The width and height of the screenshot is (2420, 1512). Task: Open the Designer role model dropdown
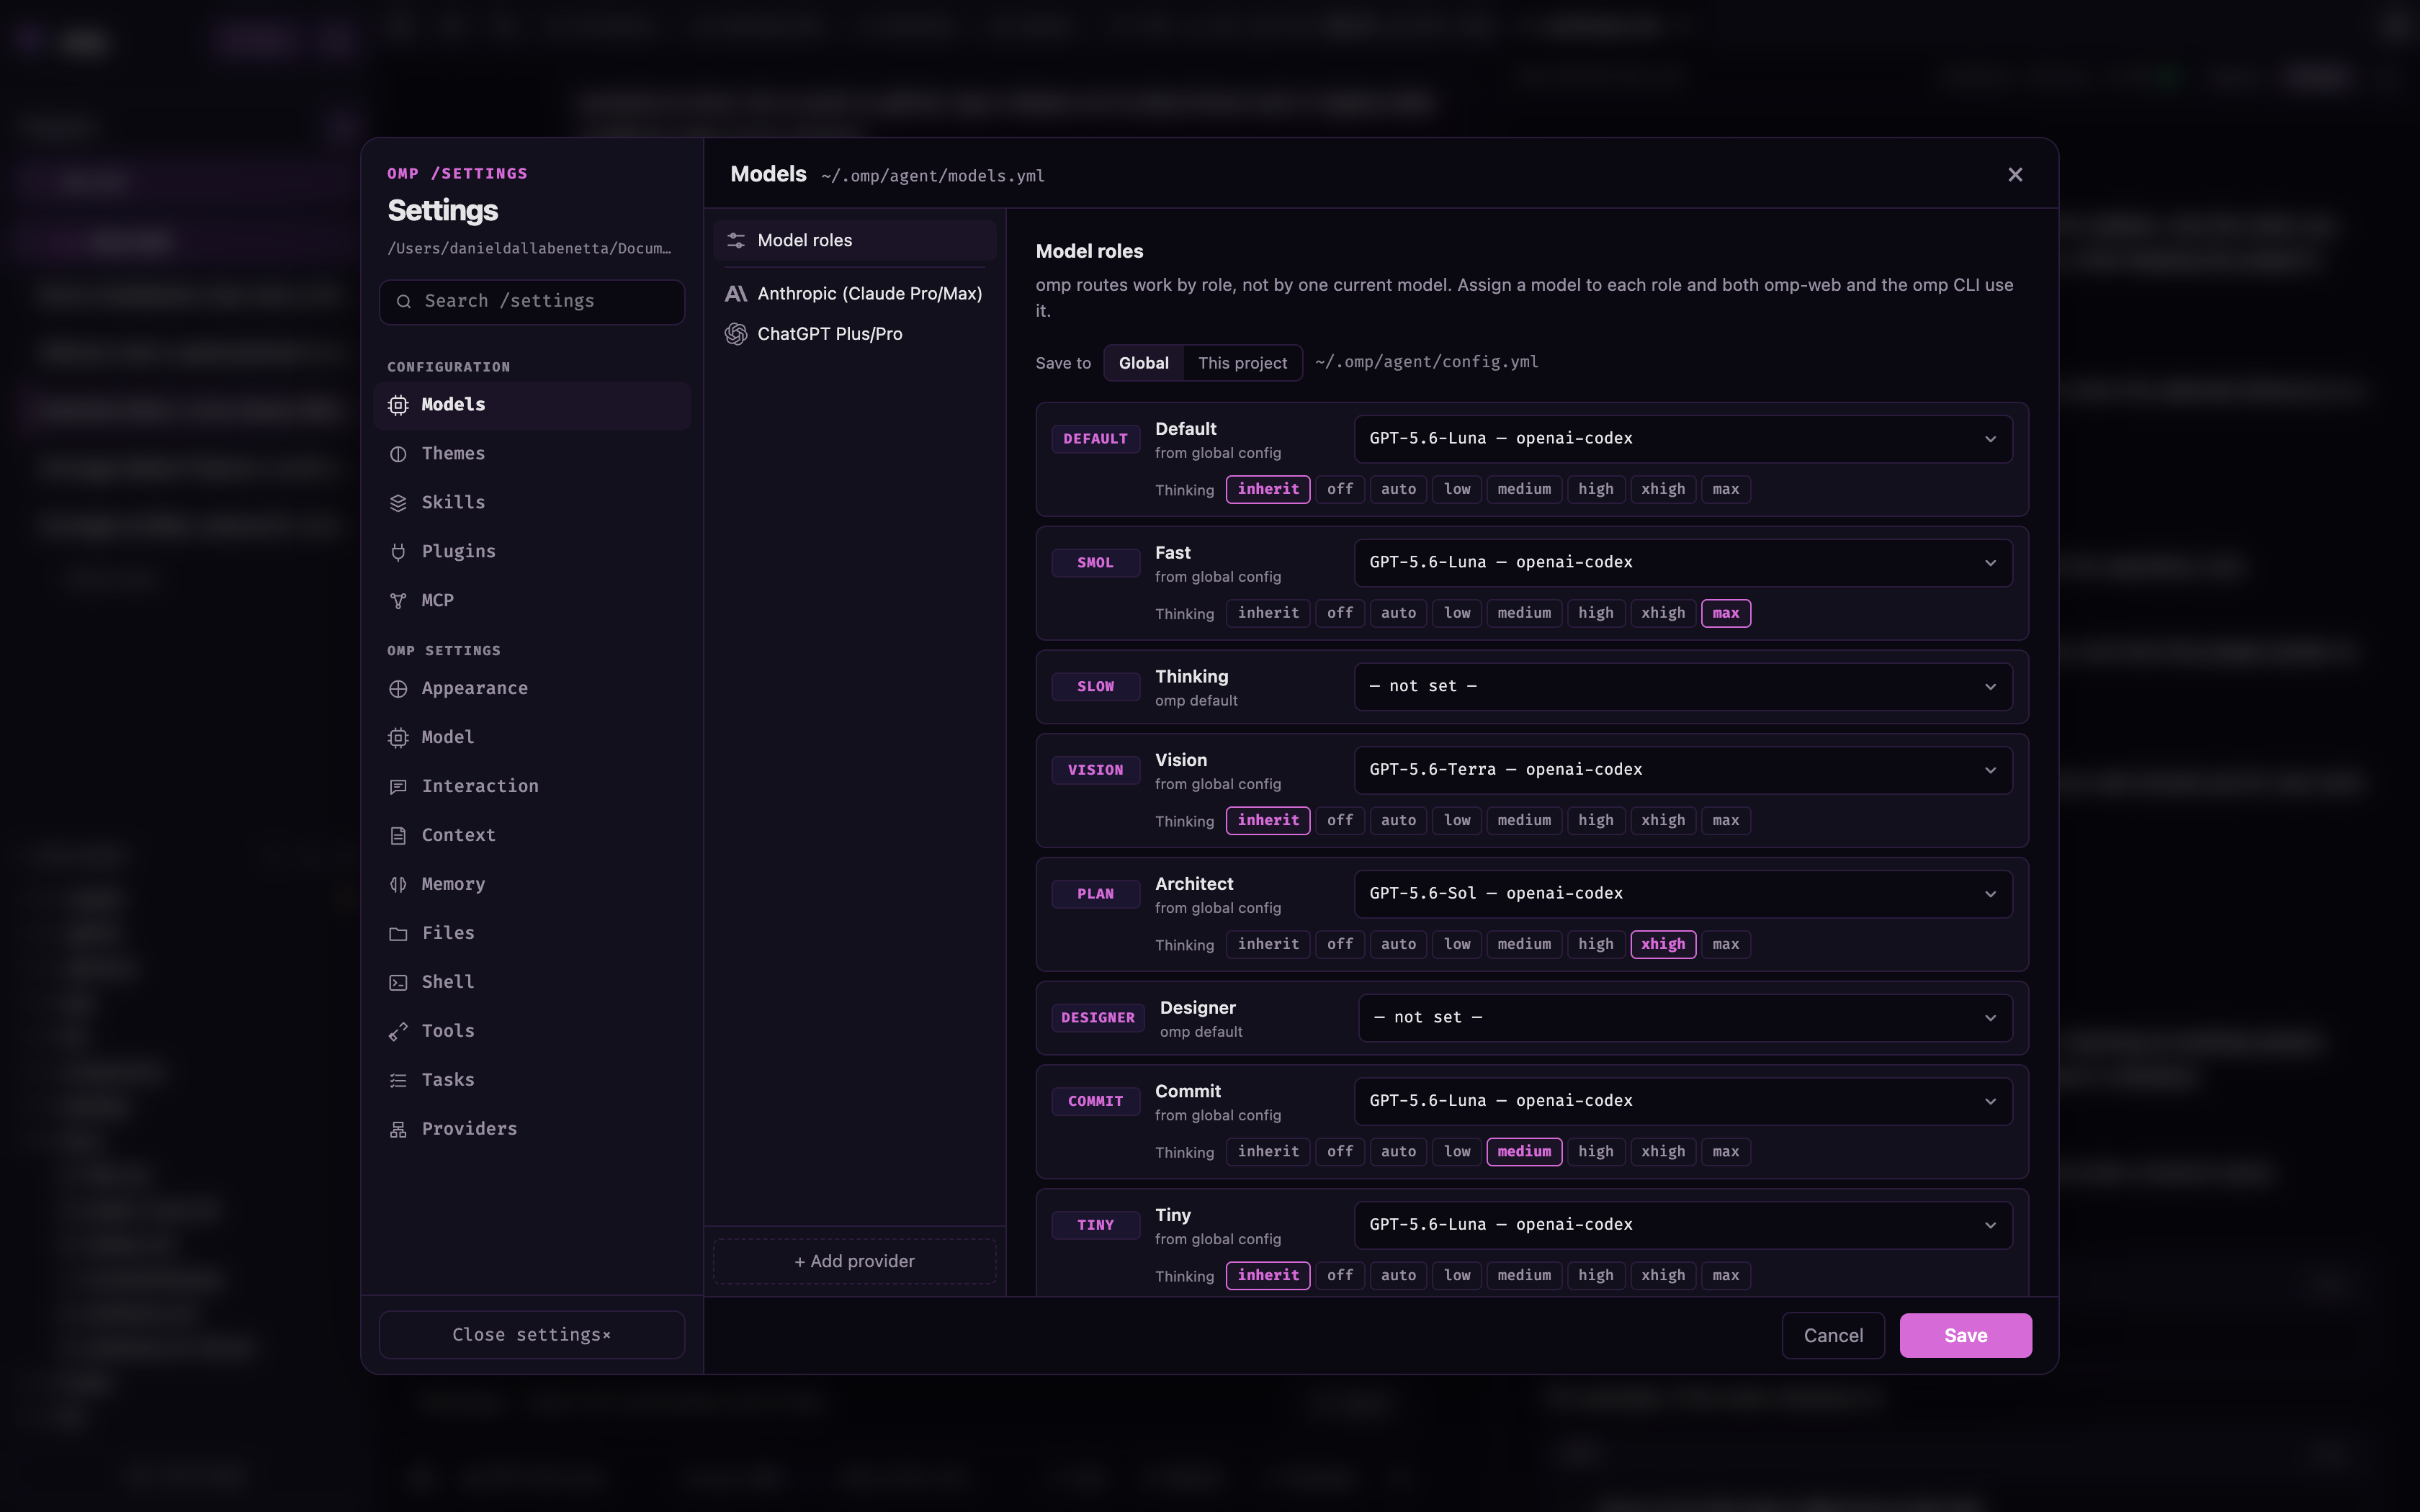[x=1685, y=1018]
